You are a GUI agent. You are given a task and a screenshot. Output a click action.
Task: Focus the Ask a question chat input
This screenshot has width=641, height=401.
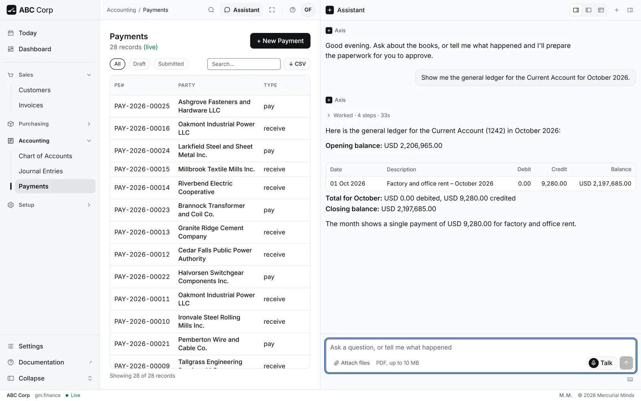(480, 348)
